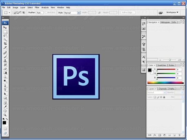
Task: Open the Workspace dropdown
Action: coord(172,12)
